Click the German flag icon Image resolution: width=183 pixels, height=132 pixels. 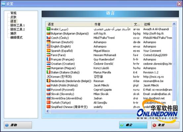pos(48,42)
